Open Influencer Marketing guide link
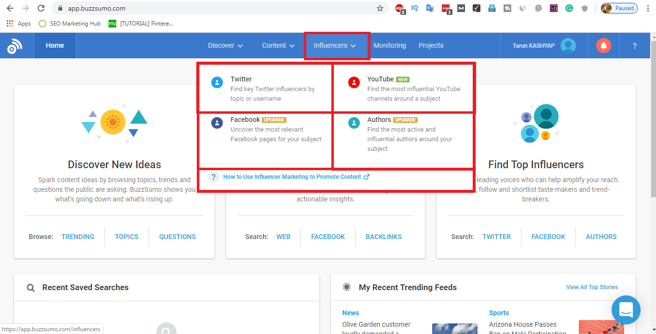 (x=292, y=177)
